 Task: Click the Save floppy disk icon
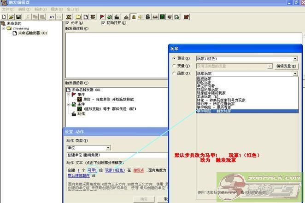click(x=18, y=17)
